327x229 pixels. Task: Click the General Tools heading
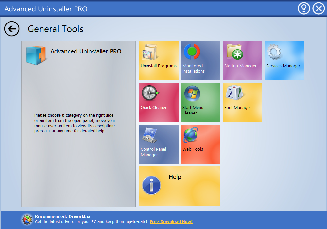pos(56,29)
